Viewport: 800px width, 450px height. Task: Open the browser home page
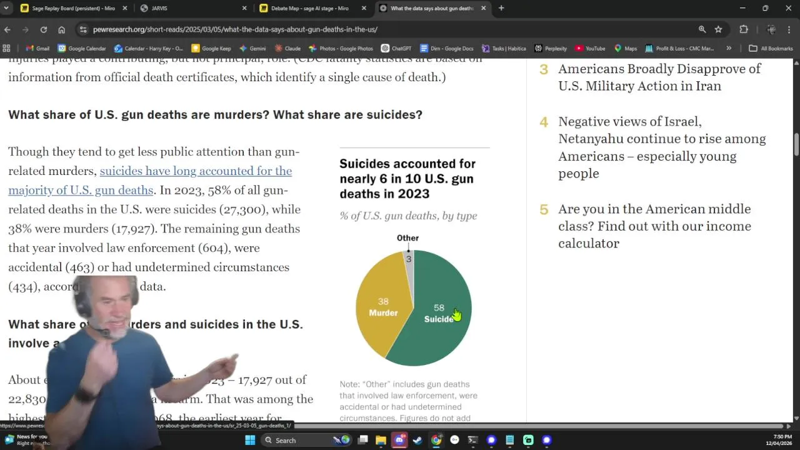pyautogui.click(x=61, y=29)
